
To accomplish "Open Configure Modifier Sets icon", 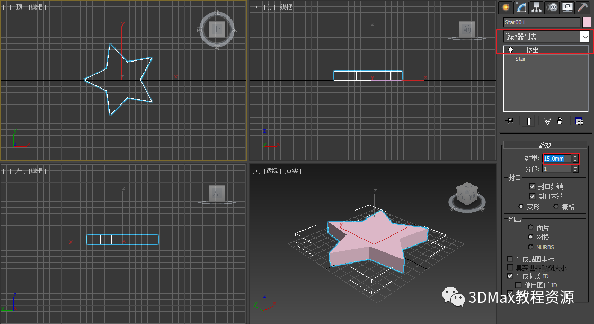I will click(x=579, y=121).
